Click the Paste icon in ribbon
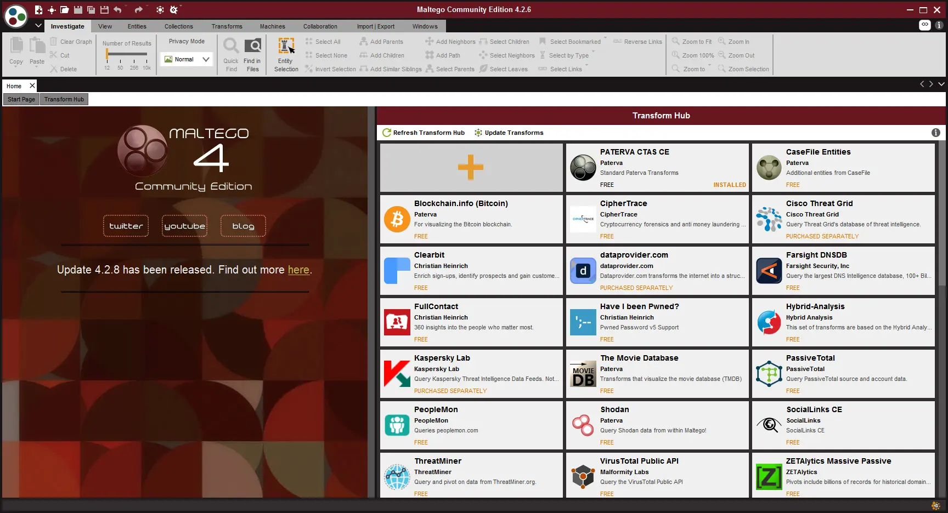The image size is (948, 513). point(37,45)
